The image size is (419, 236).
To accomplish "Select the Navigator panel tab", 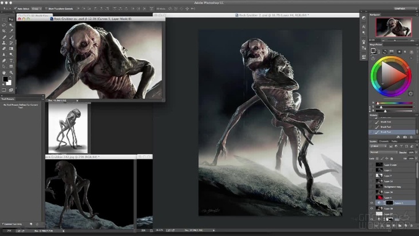I will click(x=375, y=15).
